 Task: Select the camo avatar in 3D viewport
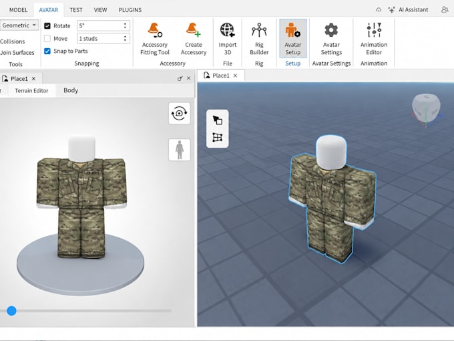coord(332,200)
